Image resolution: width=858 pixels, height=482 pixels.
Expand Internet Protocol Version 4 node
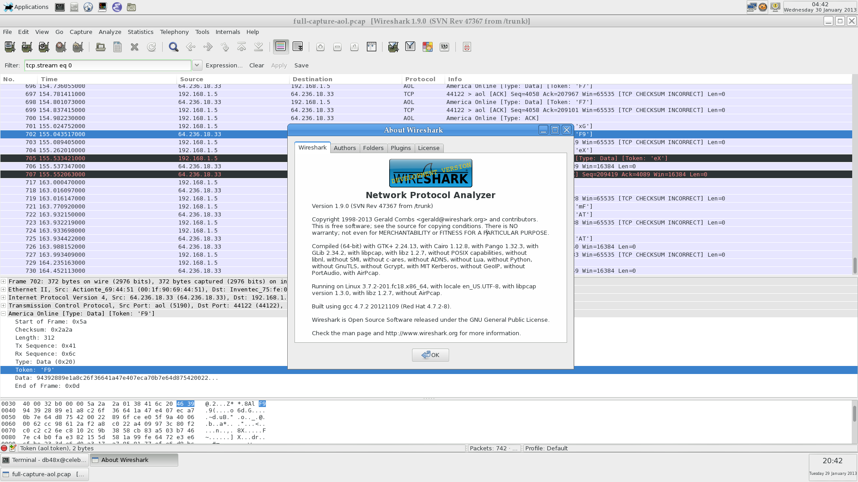[4, 298]
